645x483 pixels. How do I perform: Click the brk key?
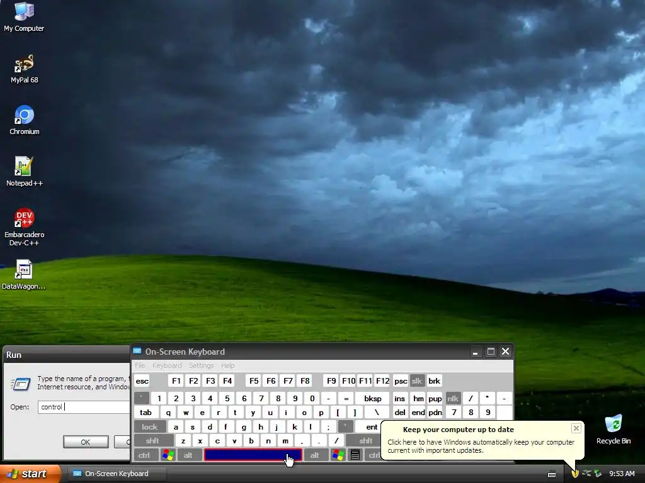(x=435, y=380)
